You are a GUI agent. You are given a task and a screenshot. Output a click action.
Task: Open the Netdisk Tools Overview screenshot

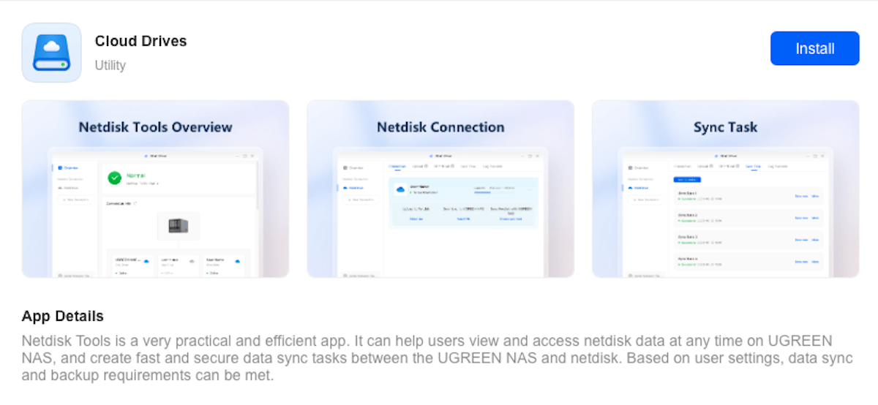155,189
